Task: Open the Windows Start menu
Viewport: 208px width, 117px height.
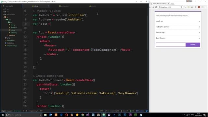Action: pyautogui.click(x=3, y=115)
